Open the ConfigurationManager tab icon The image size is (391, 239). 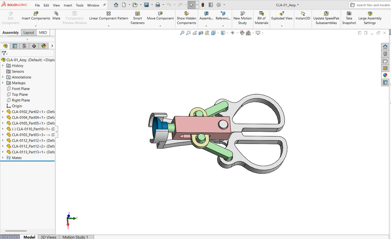(24, 46)
